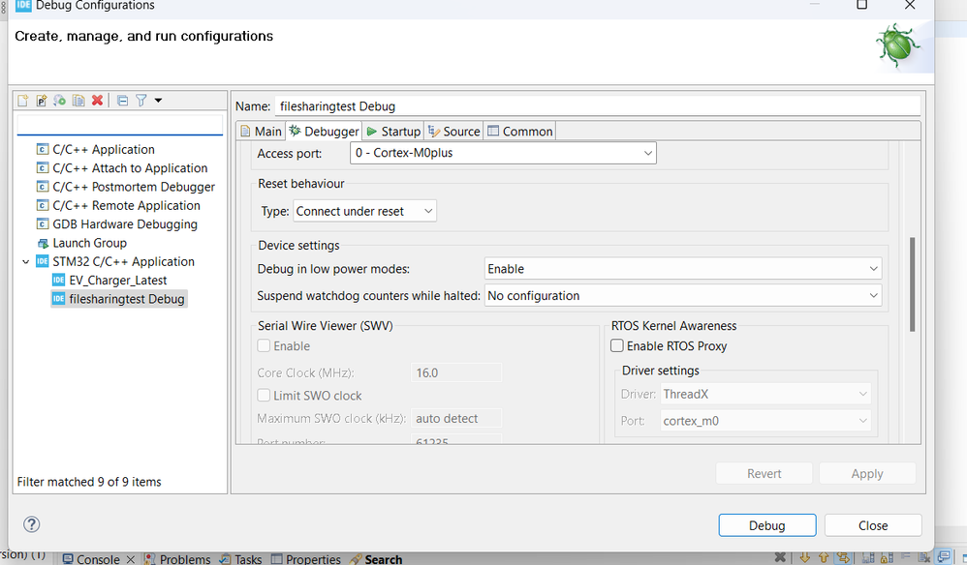Open the help question mark icon

click(31, 524)
